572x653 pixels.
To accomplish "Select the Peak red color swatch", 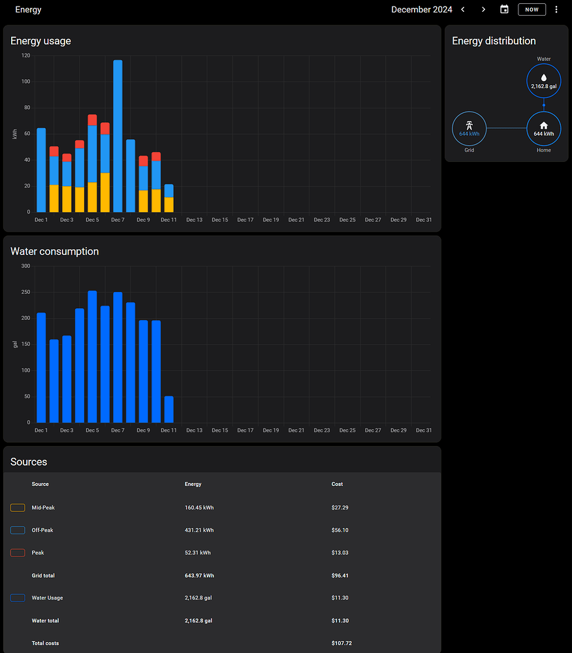I will click(18, 552).
